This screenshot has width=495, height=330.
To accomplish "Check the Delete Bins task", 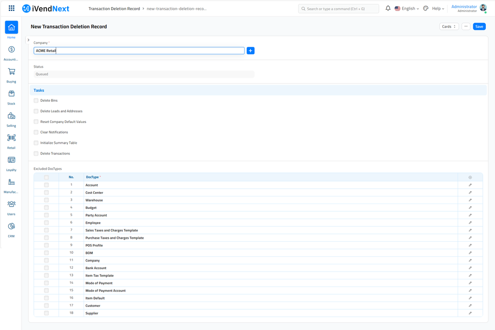I will [36, 100].
